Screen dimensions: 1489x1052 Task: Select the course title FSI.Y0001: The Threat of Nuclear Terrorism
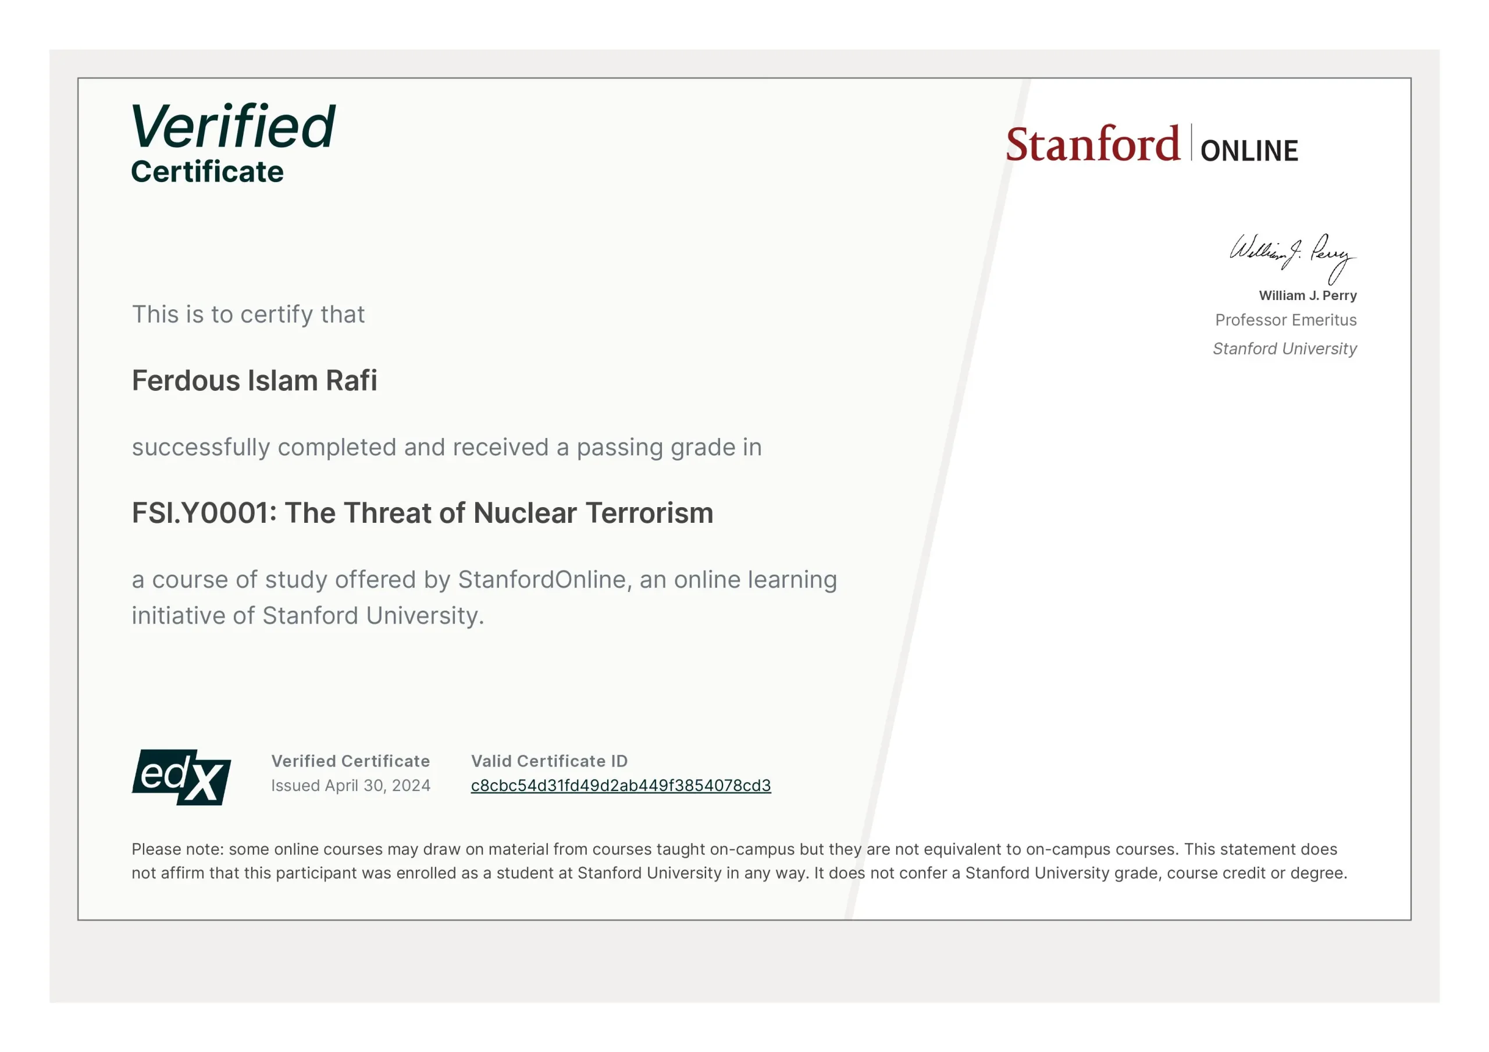point(423,512)
